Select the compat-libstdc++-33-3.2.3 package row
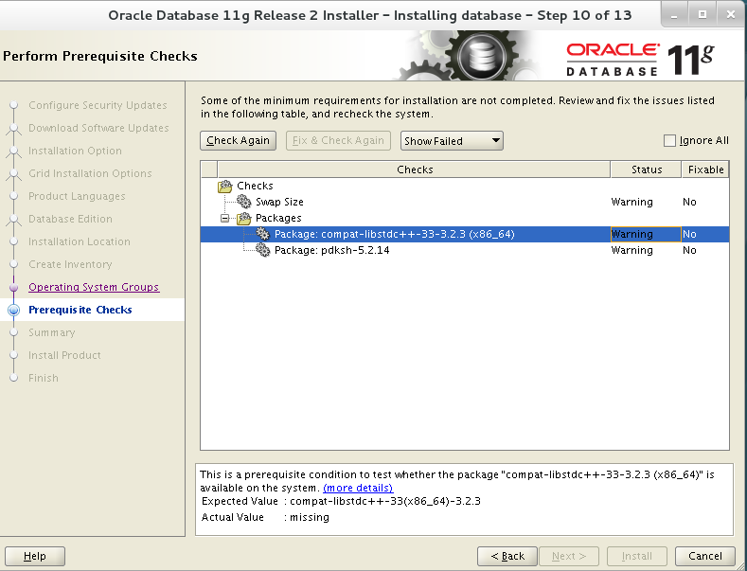This screenshot has width=747, height=571. point(465,234)
